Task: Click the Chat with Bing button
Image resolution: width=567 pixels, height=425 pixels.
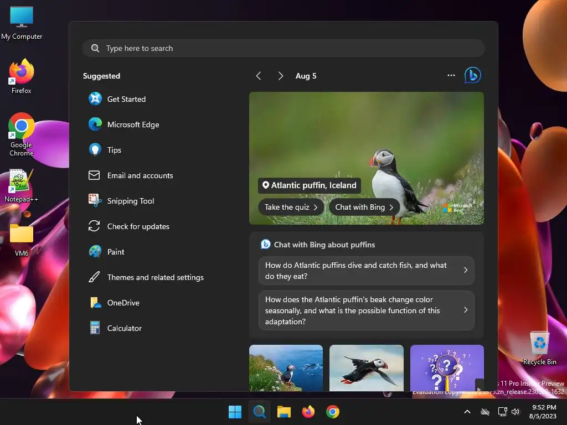Action: point(364,207)
